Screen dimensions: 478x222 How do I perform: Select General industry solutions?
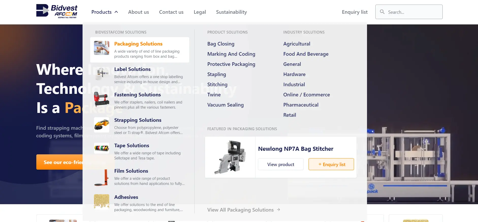point(292,64)
